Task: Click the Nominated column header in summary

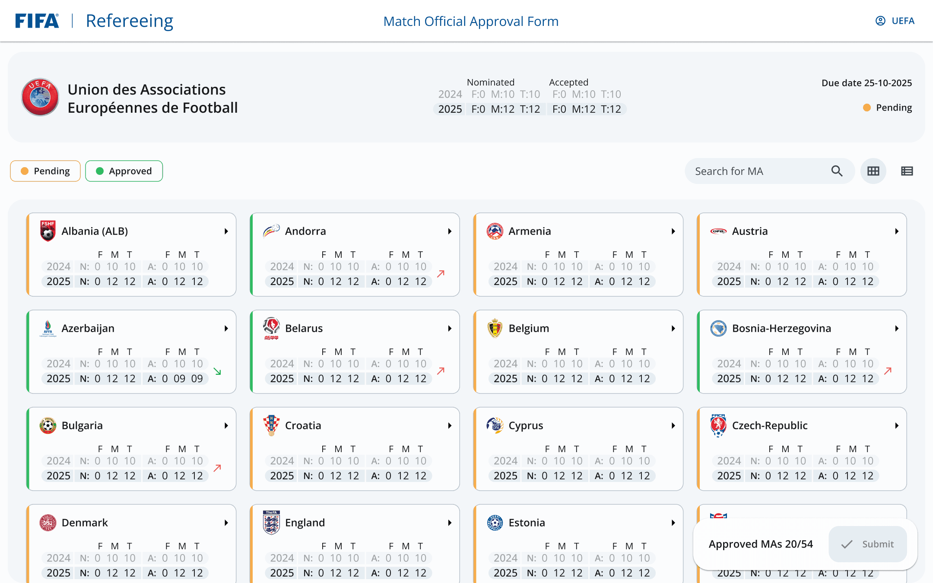Action: [x=491, y=82]
